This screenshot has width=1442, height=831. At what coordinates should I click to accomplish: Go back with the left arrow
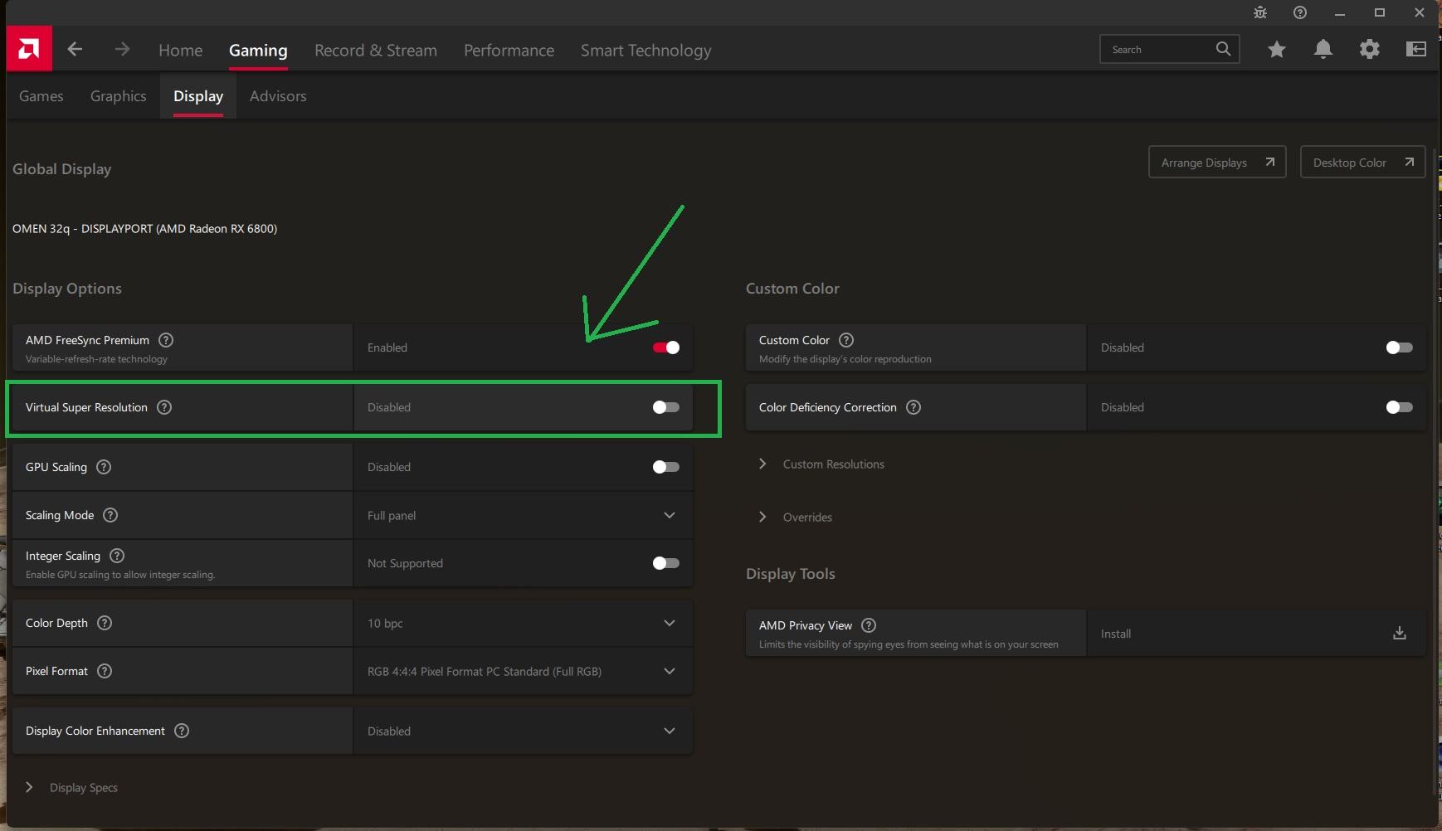(75, 49)
